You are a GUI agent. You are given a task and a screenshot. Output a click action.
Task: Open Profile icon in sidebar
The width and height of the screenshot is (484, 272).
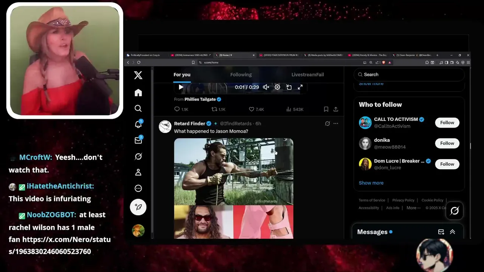click(x=138, y=172)
